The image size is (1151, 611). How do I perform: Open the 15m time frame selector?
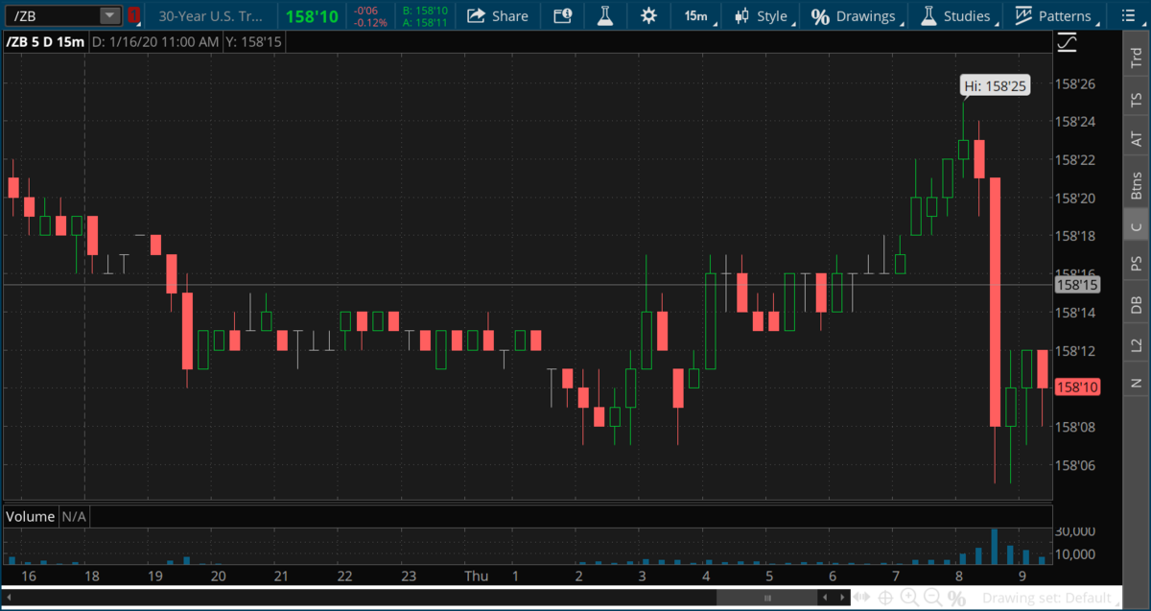(x=696, y=15)
